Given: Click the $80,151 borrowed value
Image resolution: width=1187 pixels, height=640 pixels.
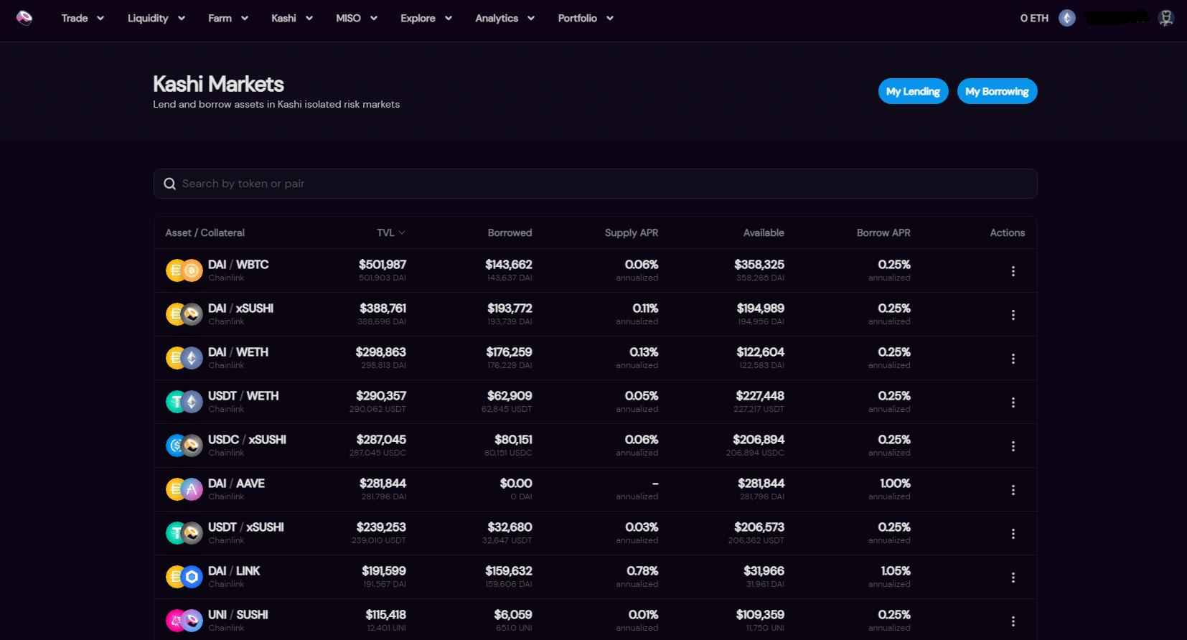Looking at the screenshot, I should point(513,440).
